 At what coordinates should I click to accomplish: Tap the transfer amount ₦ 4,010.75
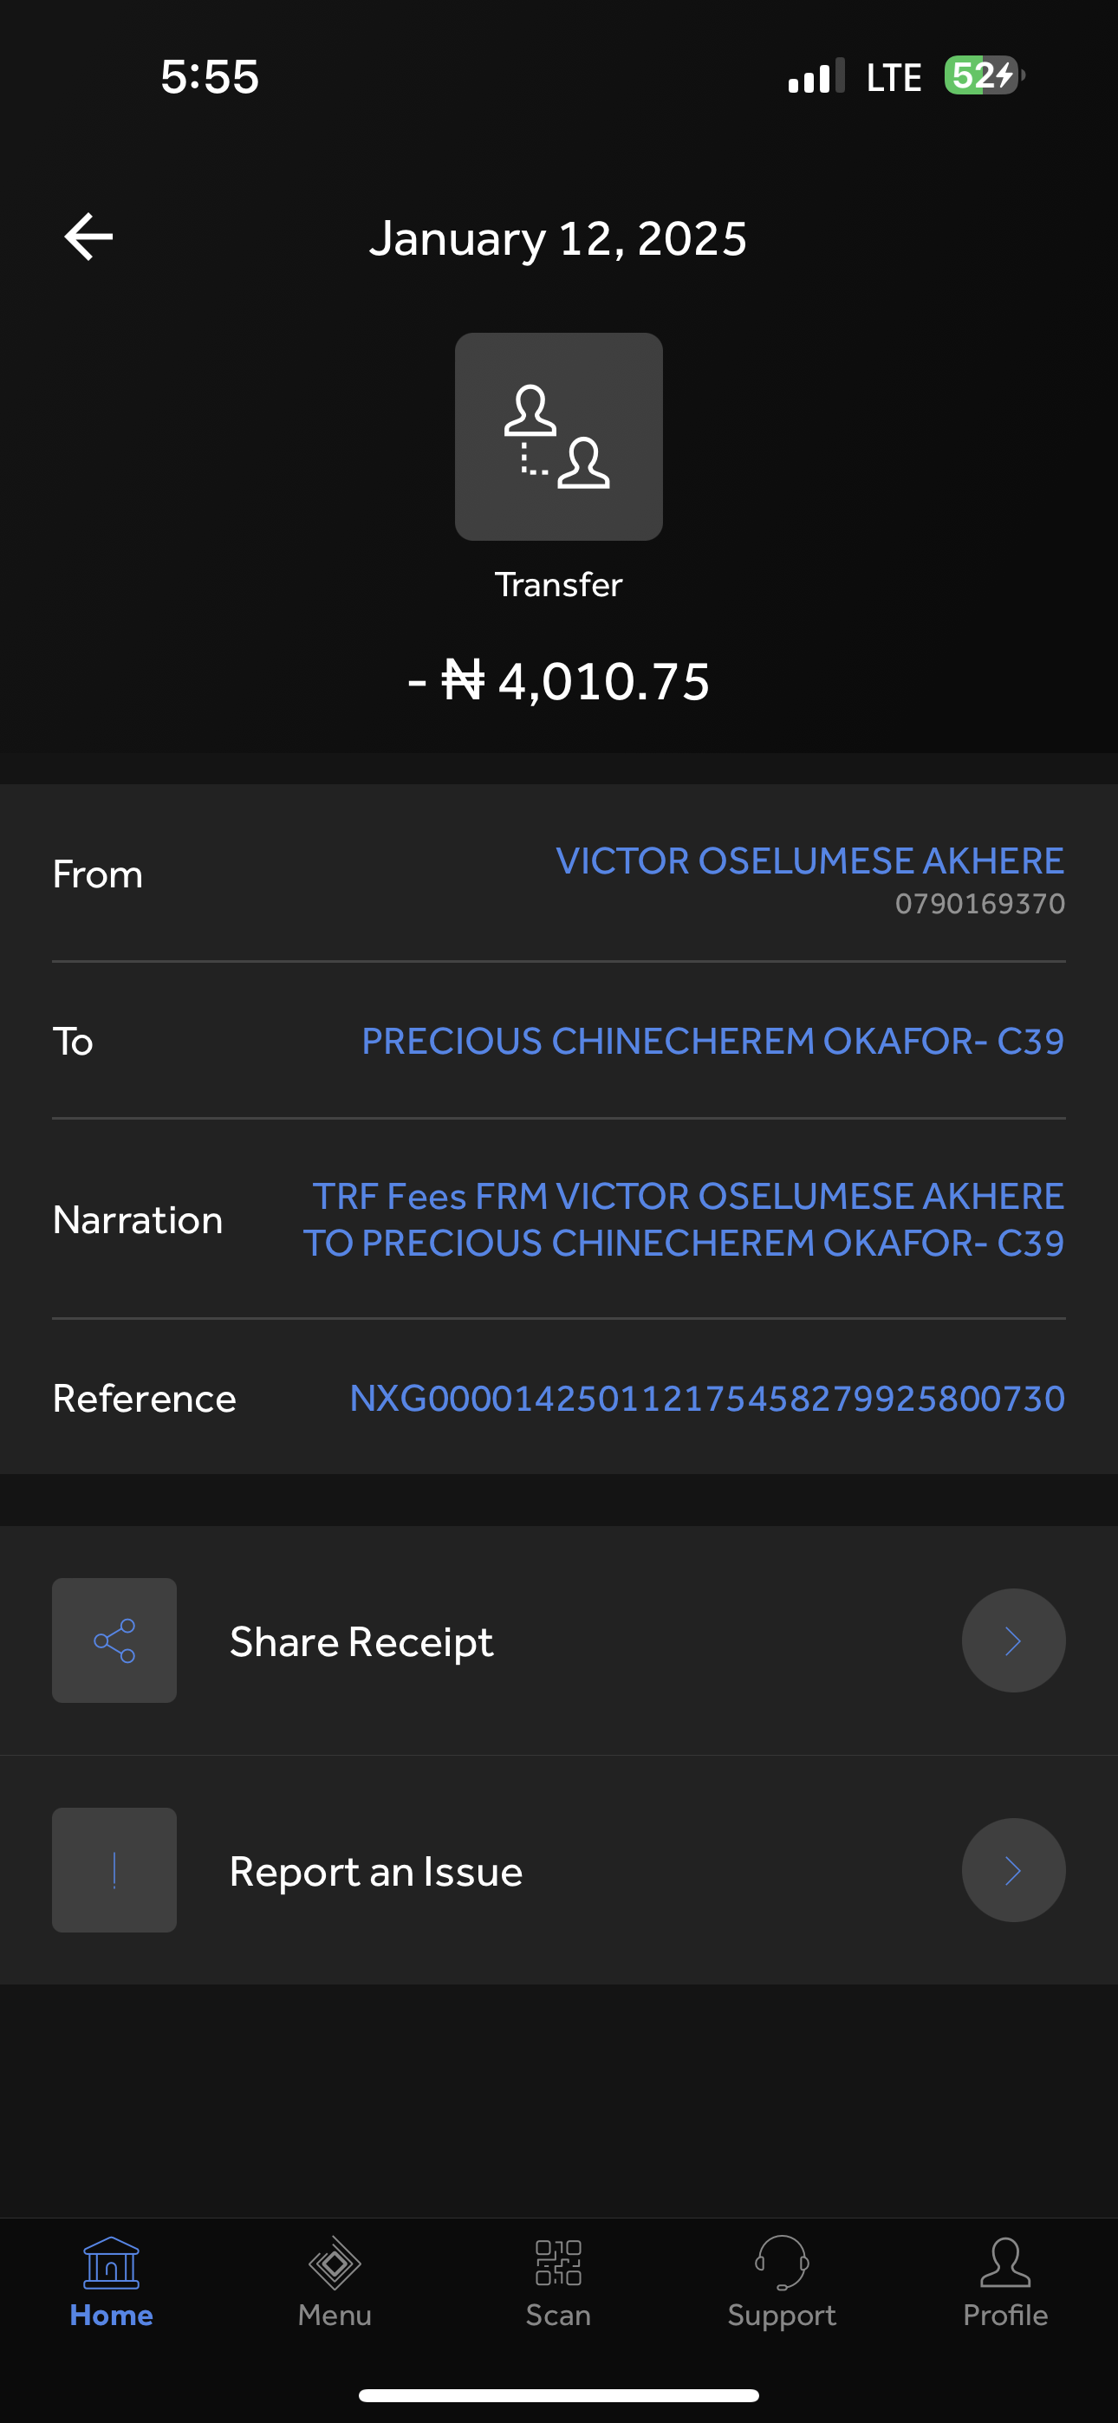point(558,681)
